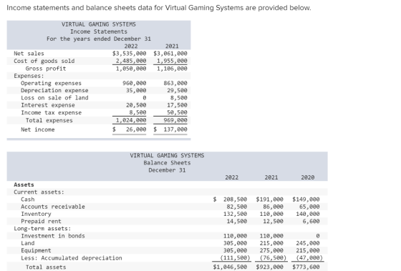Select the 2022 net sales value $3,535,000
This screenshot has width=401, height=271.
point(130,54)
